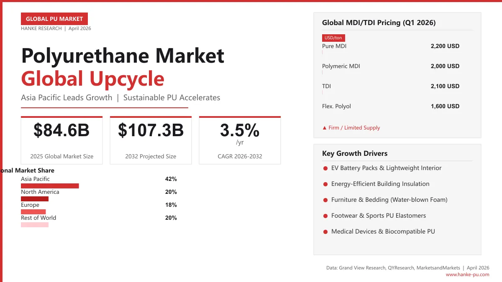Click the Europe share bar
Image resolution: width=502 pixels, height=282 pixels.
[x=33, y=212]
